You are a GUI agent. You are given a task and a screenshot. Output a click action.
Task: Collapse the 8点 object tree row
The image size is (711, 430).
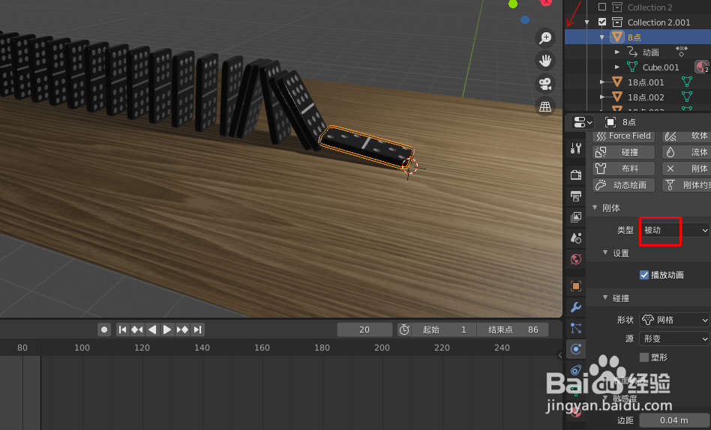click(x=602, y=37)
